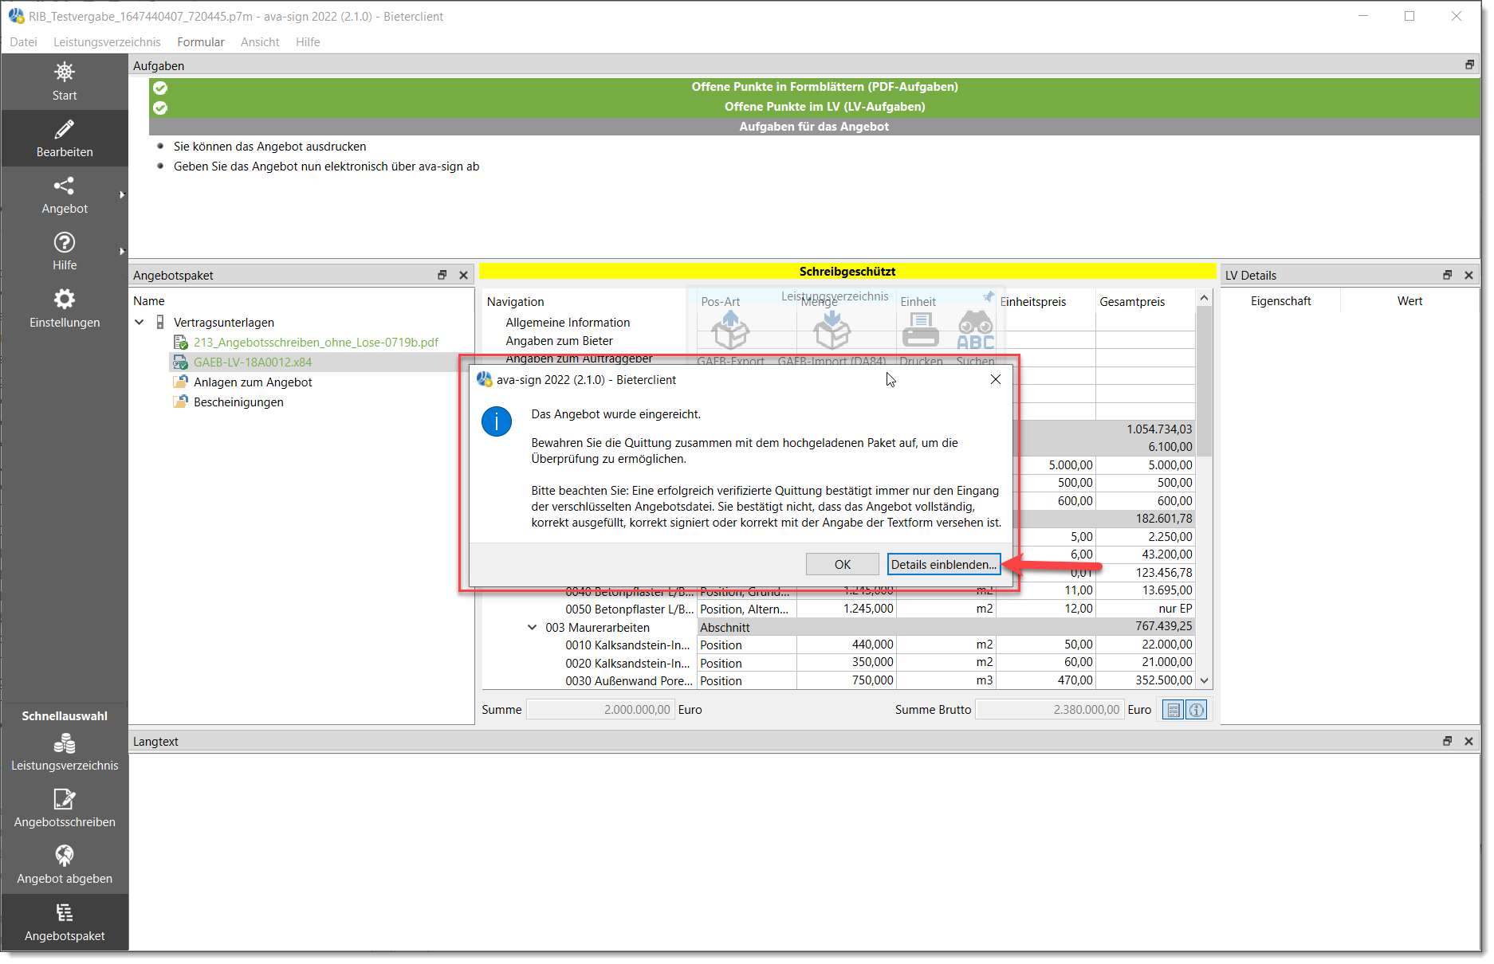Close the Angebotspaket panel
The height and width of the screenshot is (964, 1494).
pyautogui.click(x=463, y=275)
